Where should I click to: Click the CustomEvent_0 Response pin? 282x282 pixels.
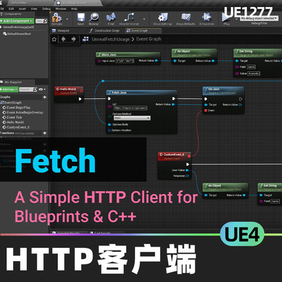(x=187, y=176)
